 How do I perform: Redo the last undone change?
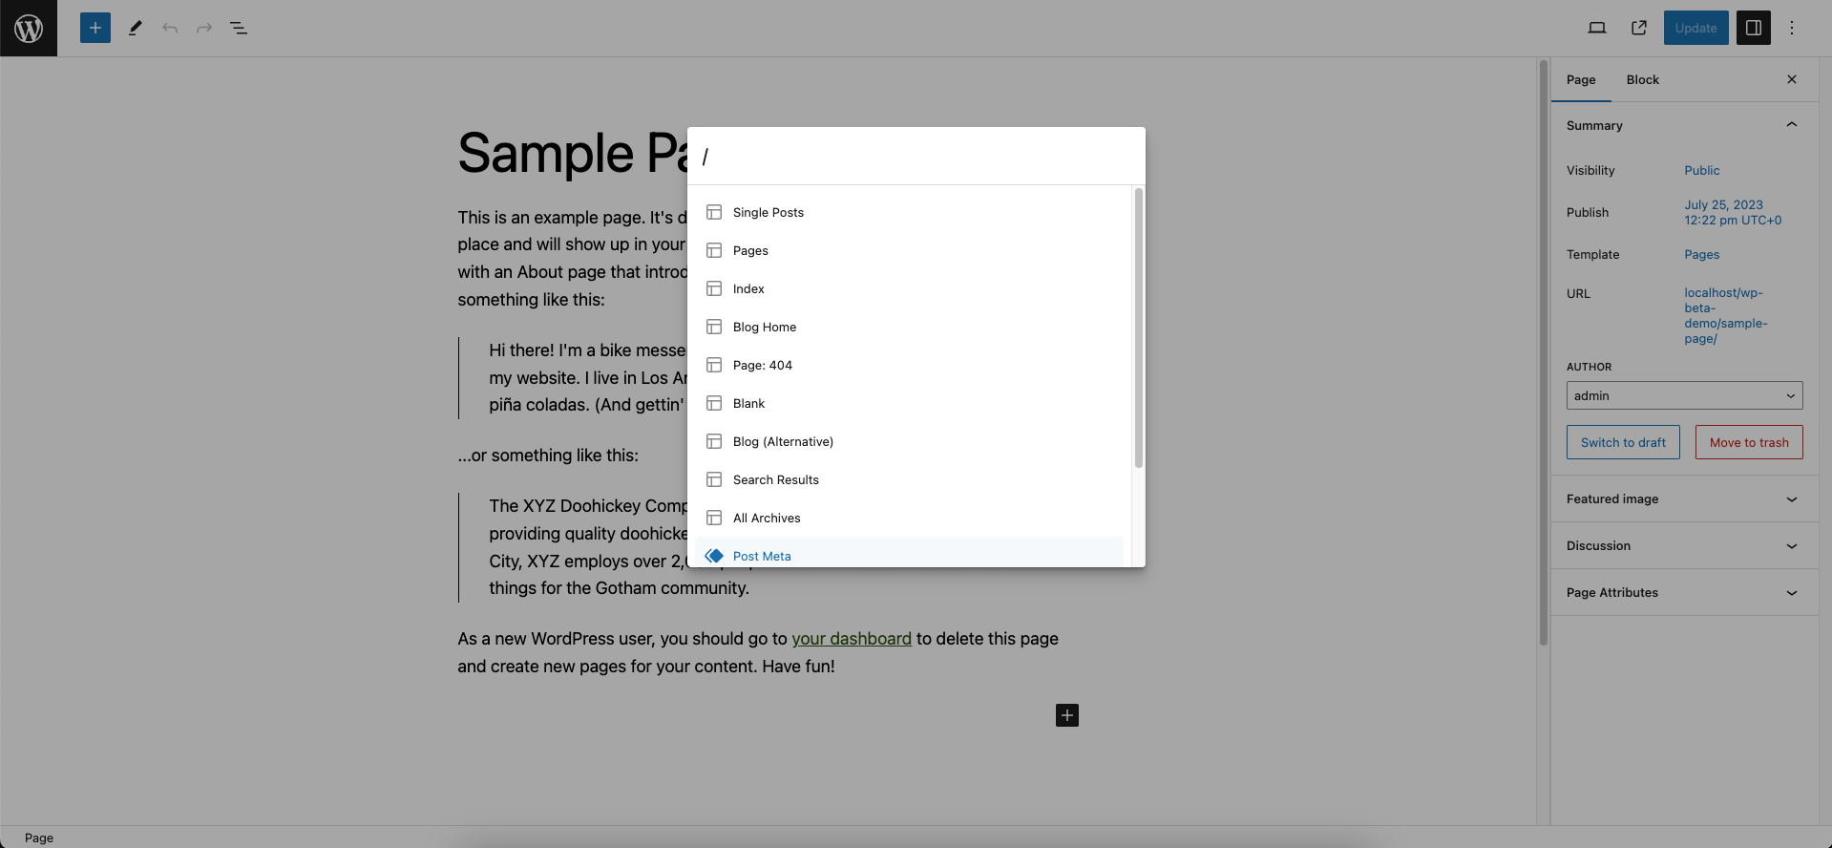[204, 28]
